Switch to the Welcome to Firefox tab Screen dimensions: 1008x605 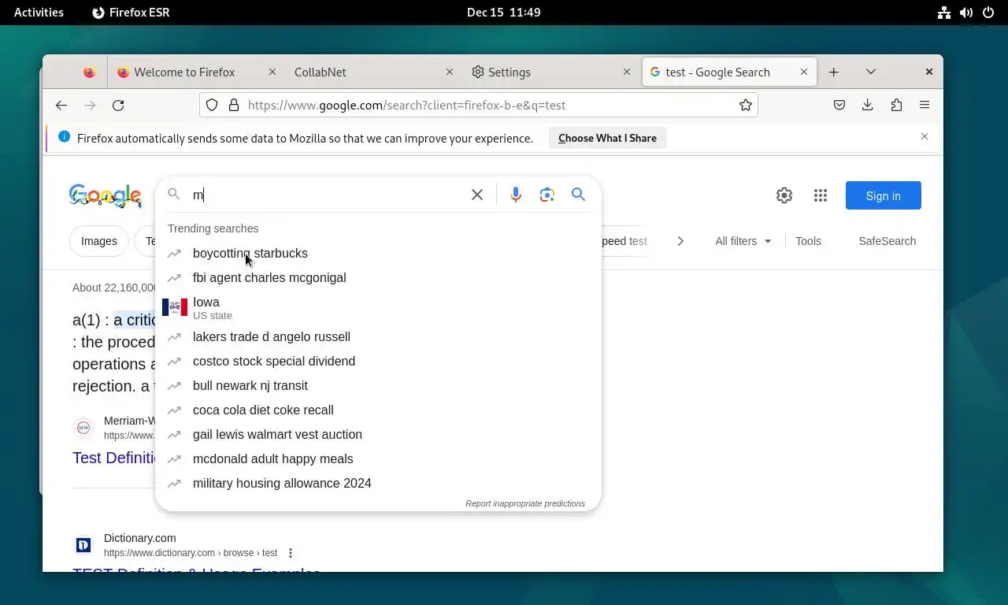click(x=195, y=72)
